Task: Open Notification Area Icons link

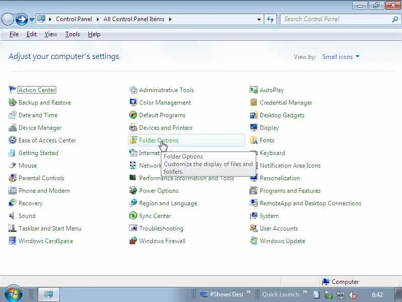Action: click(290, 166)
